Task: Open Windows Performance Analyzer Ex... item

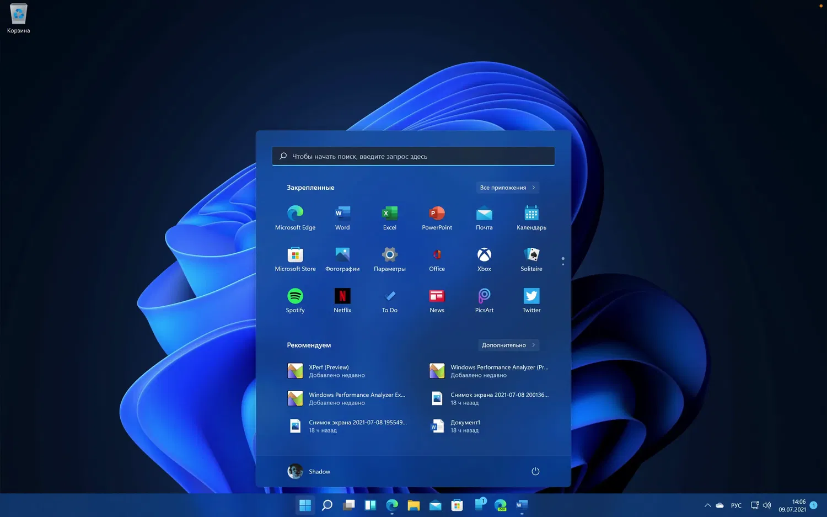Action: 347,398
